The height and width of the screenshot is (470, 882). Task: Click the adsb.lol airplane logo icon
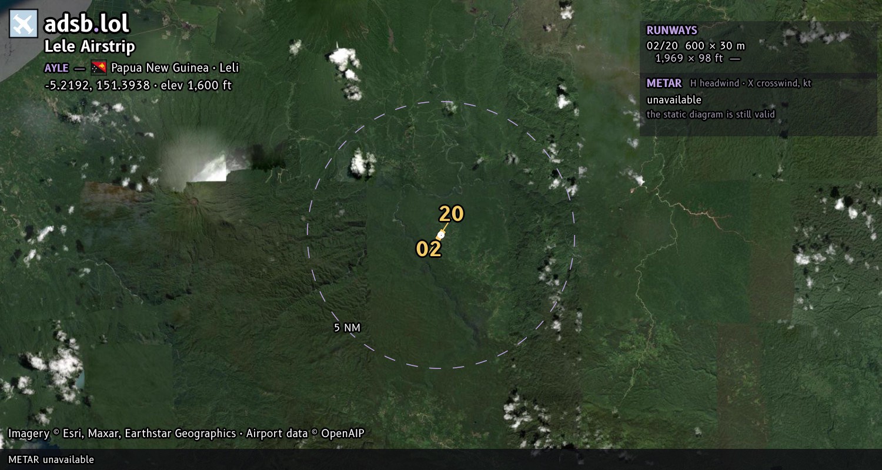[x=24, y=24]
